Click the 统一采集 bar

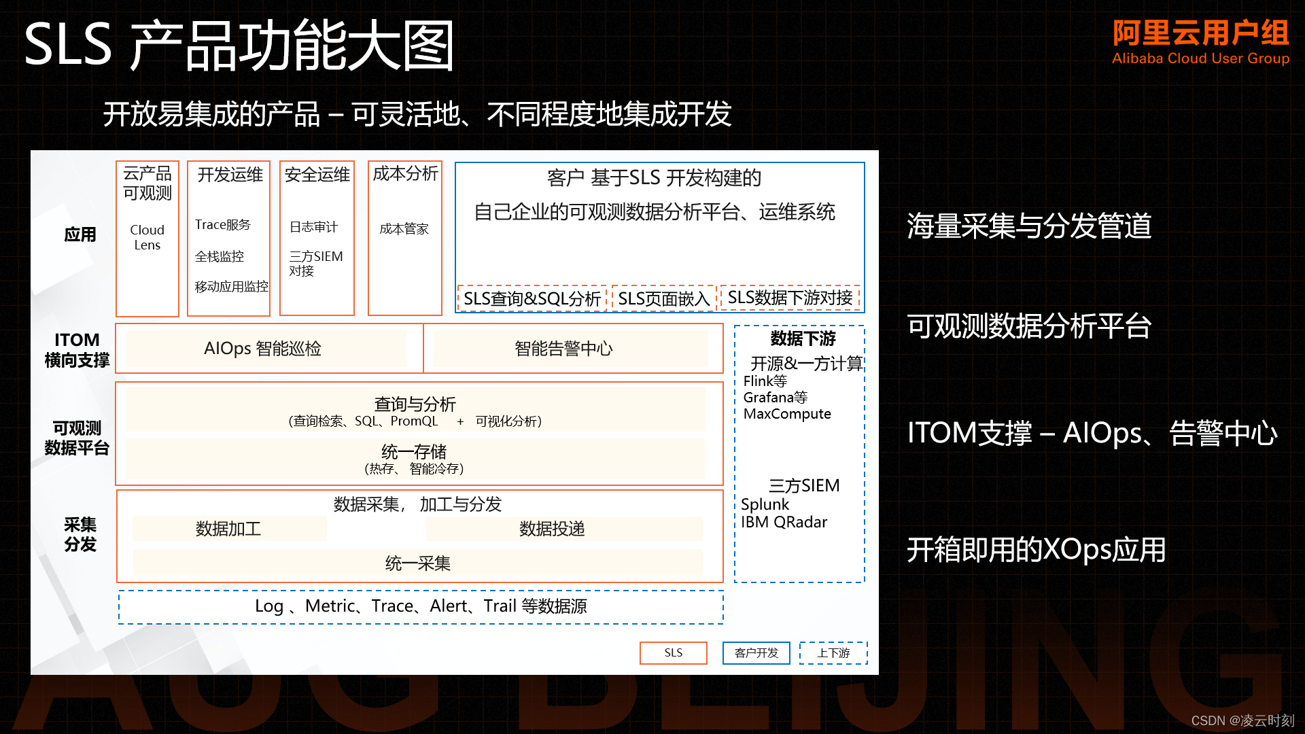pyautogui.click(x=417, y=563)
